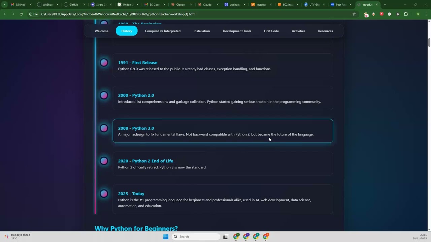The width and height of the screenshot is (431, 242).
Task: Click the 2025 - Today timeline marker
Action: point(104,194)
